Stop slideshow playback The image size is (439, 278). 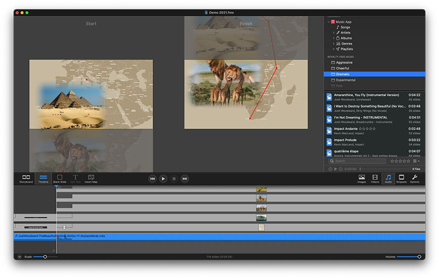tap(174, 179)
